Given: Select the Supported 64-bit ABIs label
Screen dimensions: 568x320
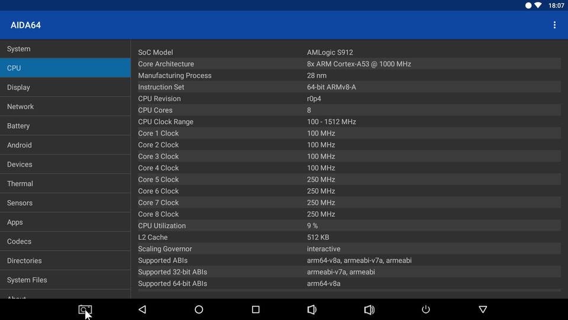Looking at the screenshot, I should pos(172,284).
